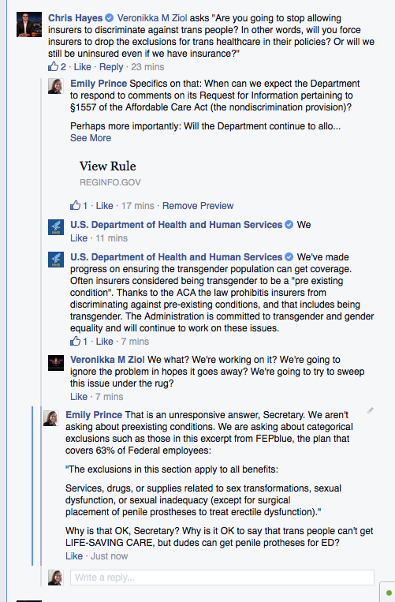Image resolution: width=395 pixels, height=602 pixels.
Task: Click thumbs-up icon beside 17 mins reply
Action: click(75, 205)
